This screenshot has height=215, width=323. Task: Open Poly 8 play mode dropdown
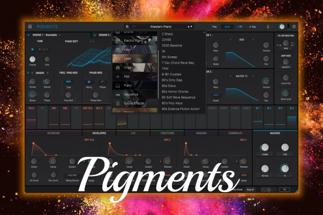point(250,190)
